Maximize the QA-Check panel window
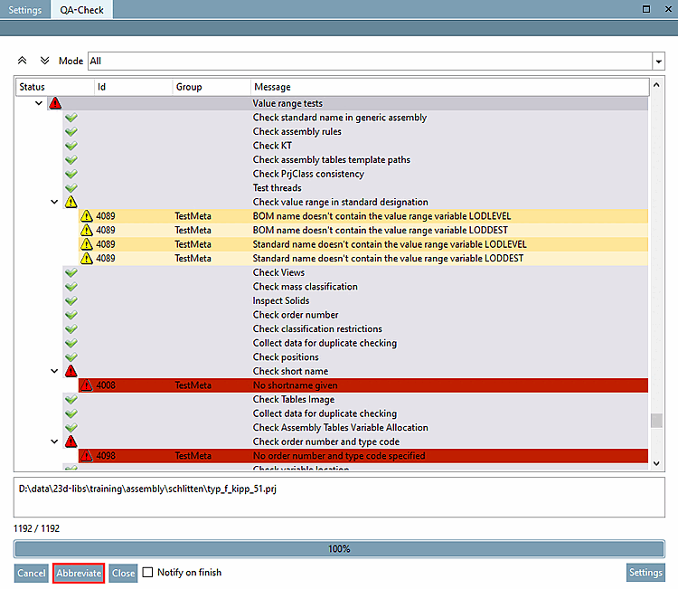 (646, 9)
